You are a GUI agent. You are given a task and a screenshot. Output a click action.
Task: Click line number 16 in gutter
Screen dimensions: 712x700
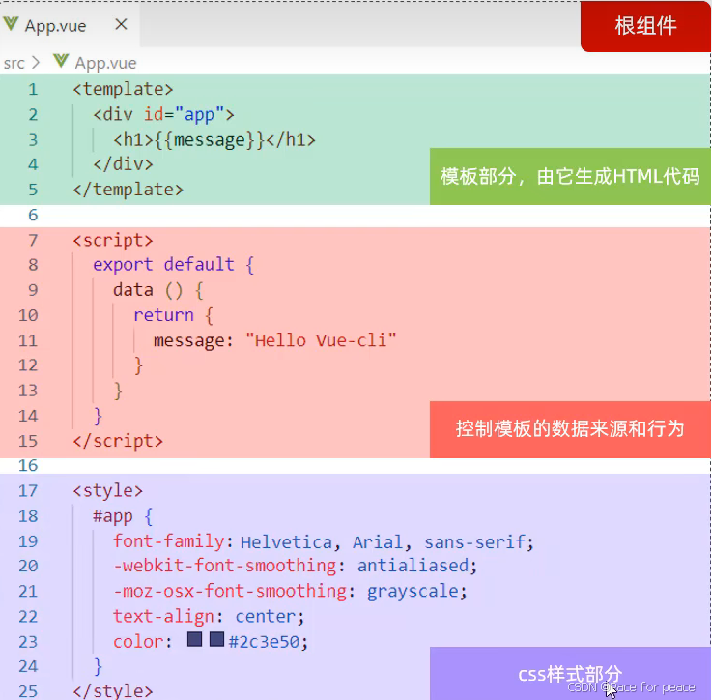point(28,465)
